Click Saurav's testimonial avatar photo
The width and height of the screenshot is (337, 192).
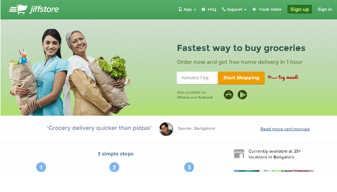coord(166,129)
